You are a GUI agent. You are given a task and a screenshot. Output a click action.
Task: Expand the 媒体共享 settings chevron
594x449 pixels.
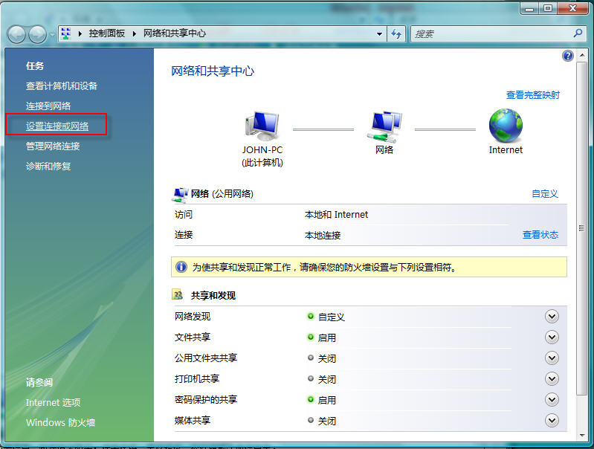(552, 421)
